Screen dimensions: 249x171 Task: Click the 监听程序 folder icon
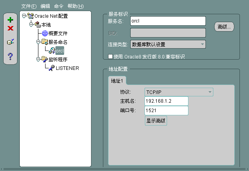click(45, 59)
